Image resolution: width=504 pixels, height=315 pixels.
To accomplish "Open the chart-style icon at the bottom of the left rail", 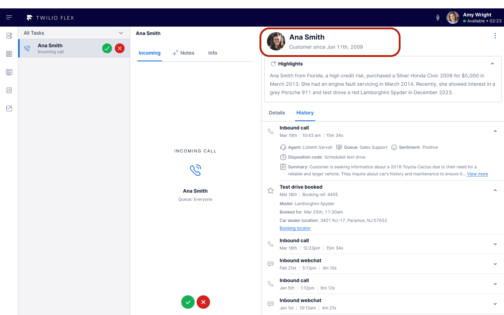I will click(9, 108).
